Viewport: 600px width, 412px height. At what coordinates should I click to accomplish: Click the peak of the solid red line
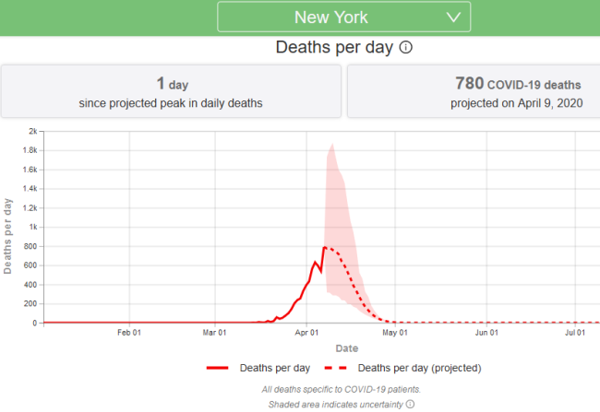[x=324, y=247]
